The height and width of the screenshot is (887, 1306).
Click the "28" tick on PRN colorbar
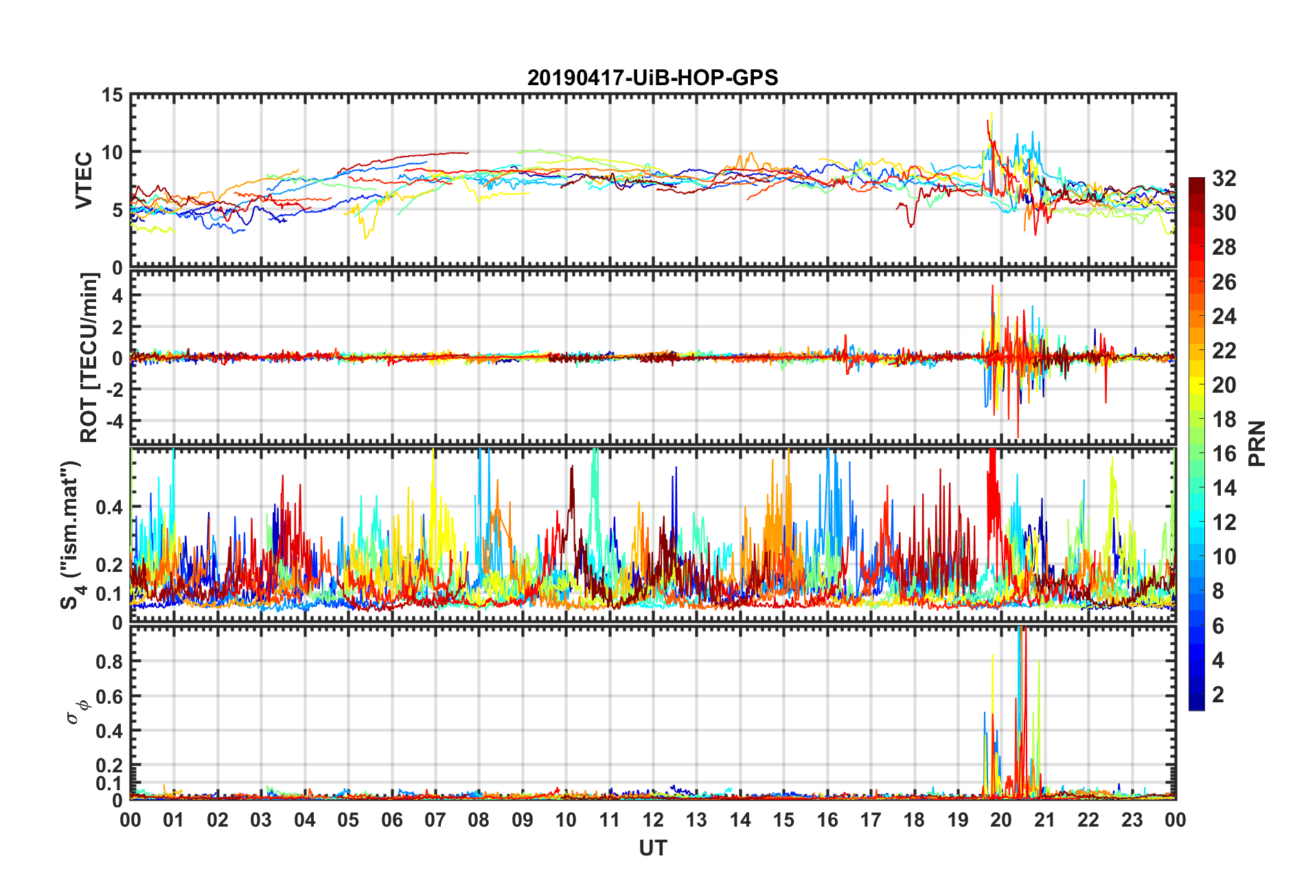1224,247
